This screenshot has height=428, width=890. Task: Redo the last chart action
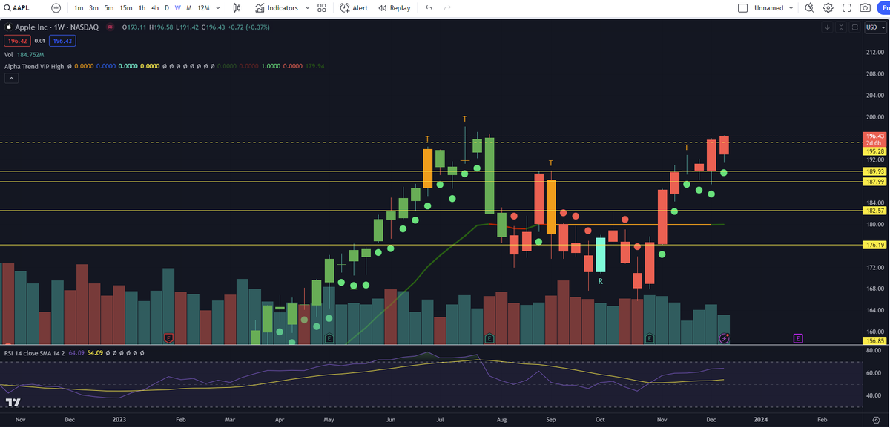point(447,8)
